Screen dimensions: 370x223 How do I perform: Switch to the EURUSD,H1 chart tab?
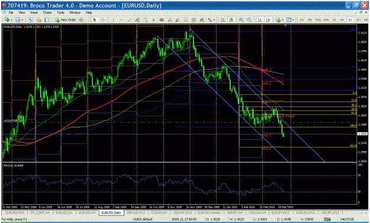(63, 212)
